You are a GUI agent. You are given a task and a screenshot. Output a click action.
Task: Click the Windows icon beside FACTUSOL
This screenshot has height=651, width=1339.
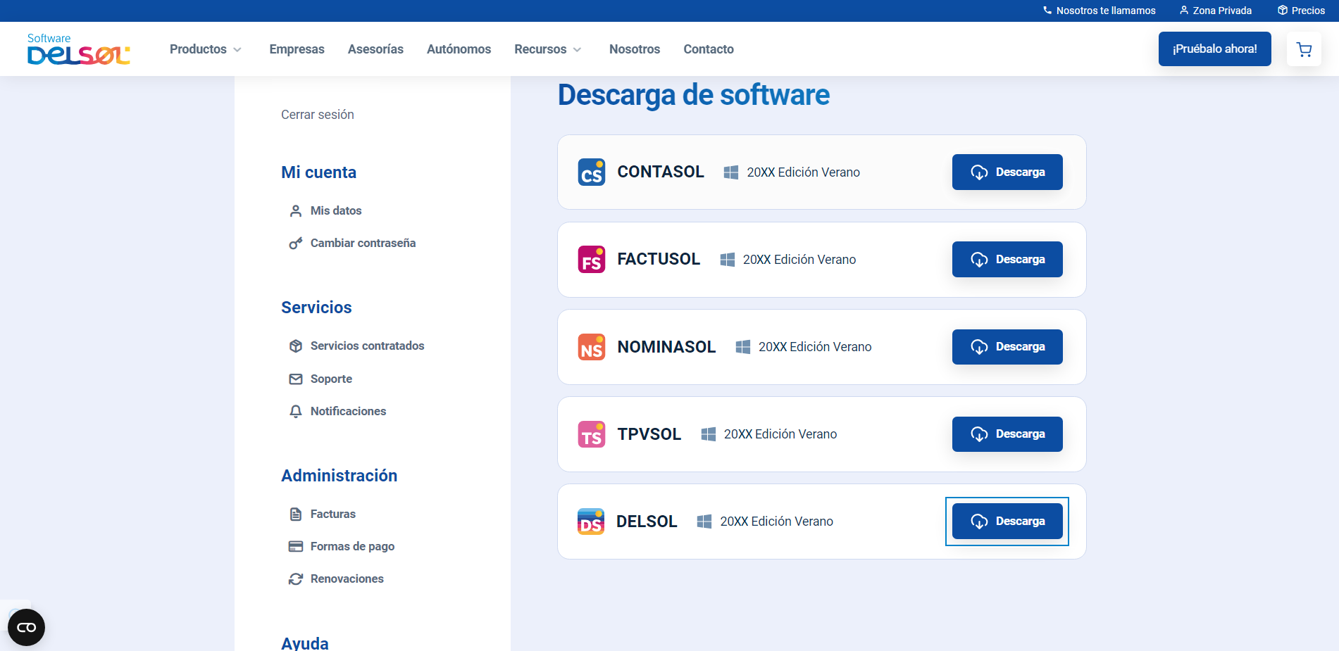pyautogui.click(x=728, y=260)
